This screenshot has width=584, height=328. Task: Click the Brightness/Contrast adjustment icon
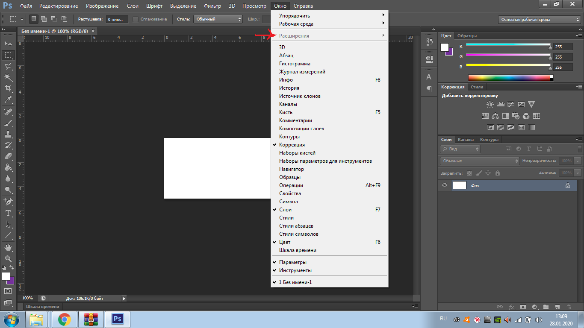click(490, 105)
